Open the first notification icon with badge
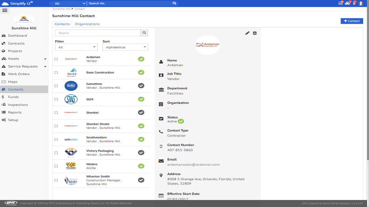Viewport: 369px width, 207px height. 341,3
